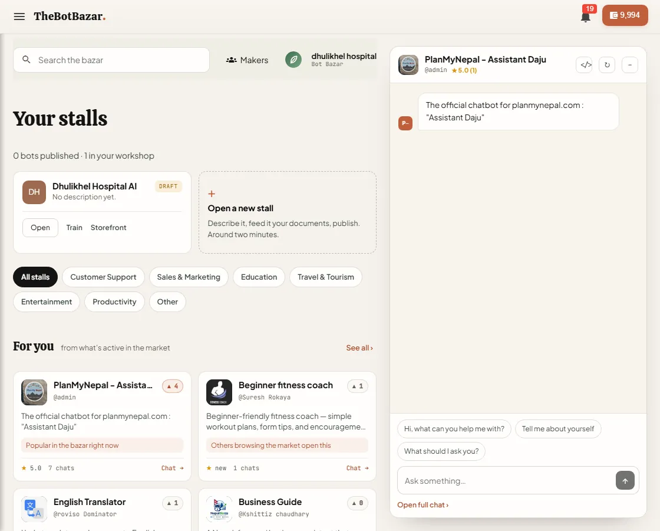660x531 pixels.
Task: Filter by Entertainment category
Action: coord(47,301)
